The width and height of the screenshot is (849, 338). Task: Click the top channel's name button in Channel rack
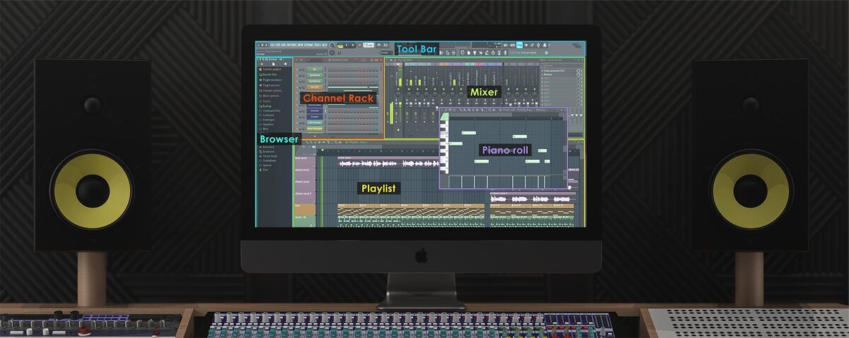click(314, 69)
